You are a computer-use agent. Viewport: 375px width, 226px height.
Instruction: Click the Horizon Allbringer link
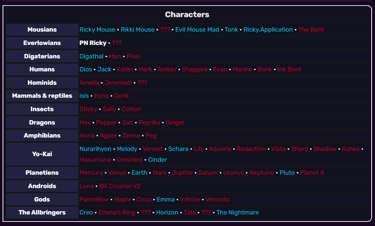[167, 213]
